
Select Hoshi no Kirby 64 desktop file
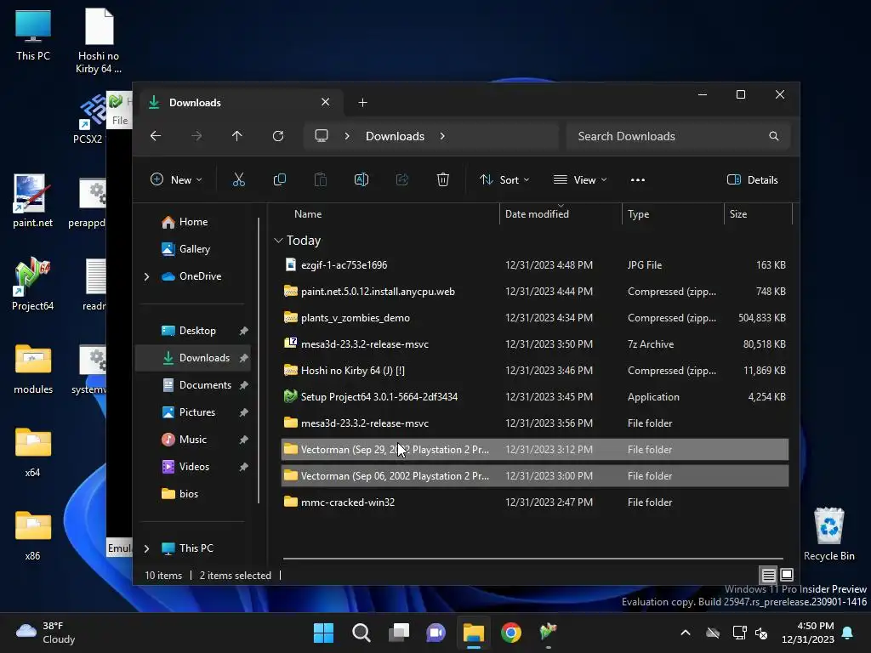click(99, 41)
